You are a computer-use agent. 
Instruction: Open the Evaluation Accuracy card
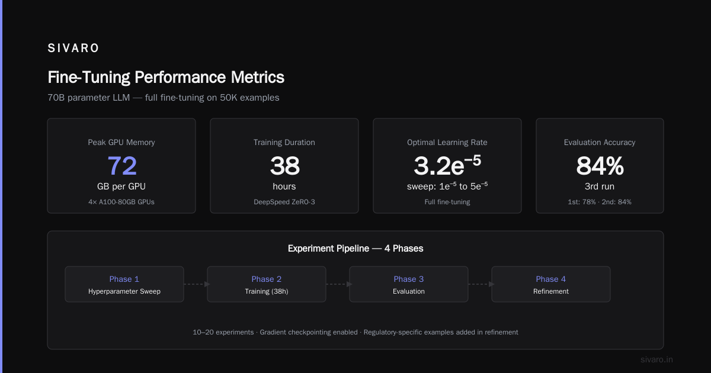(600, 166)
